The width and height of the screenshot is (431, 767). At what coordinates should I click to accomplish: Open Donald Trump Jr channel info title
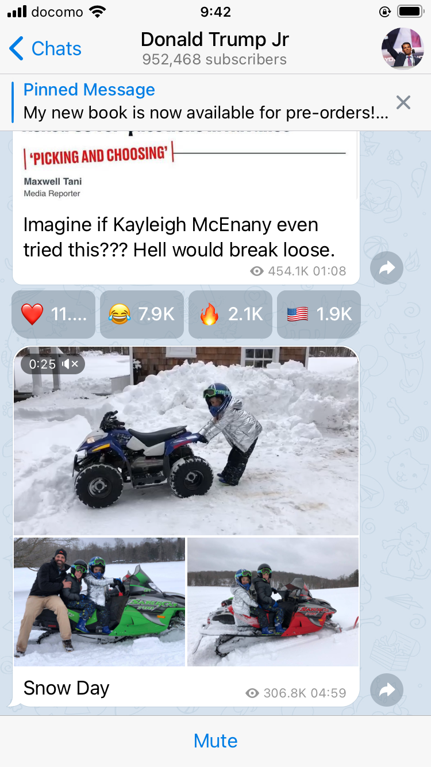pyautogui.click(x=215, y=39)
